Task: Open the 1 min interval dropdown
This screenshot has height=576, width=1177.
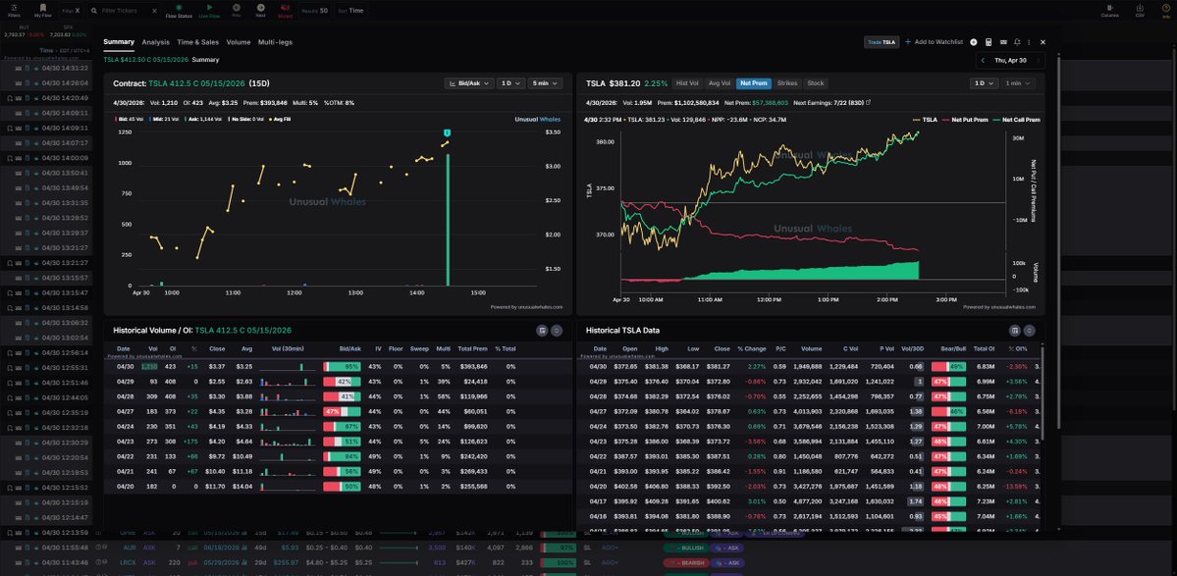Action: point(1018,83)
